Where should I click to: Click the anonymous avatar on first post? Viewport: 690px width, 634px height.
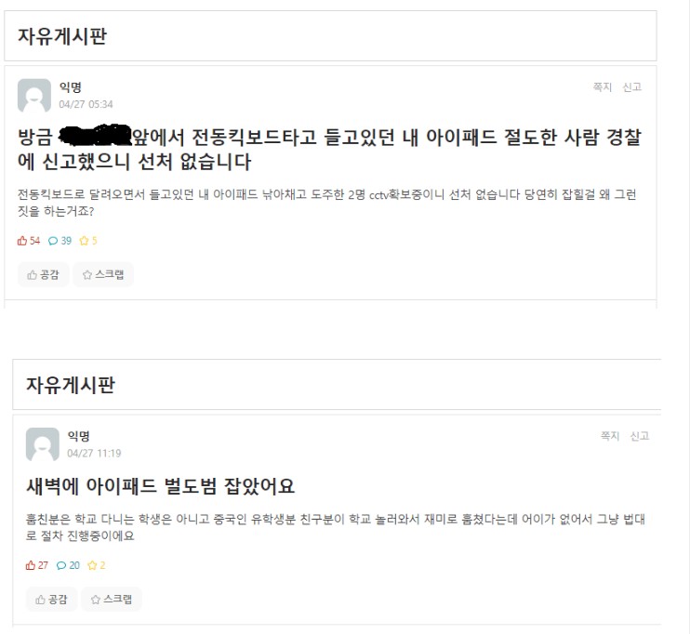tap(34, 96)
